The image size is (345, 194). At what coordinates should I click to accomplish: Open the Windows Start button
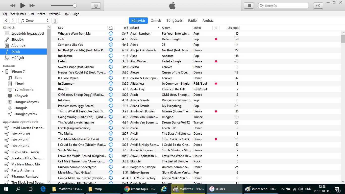6,189
